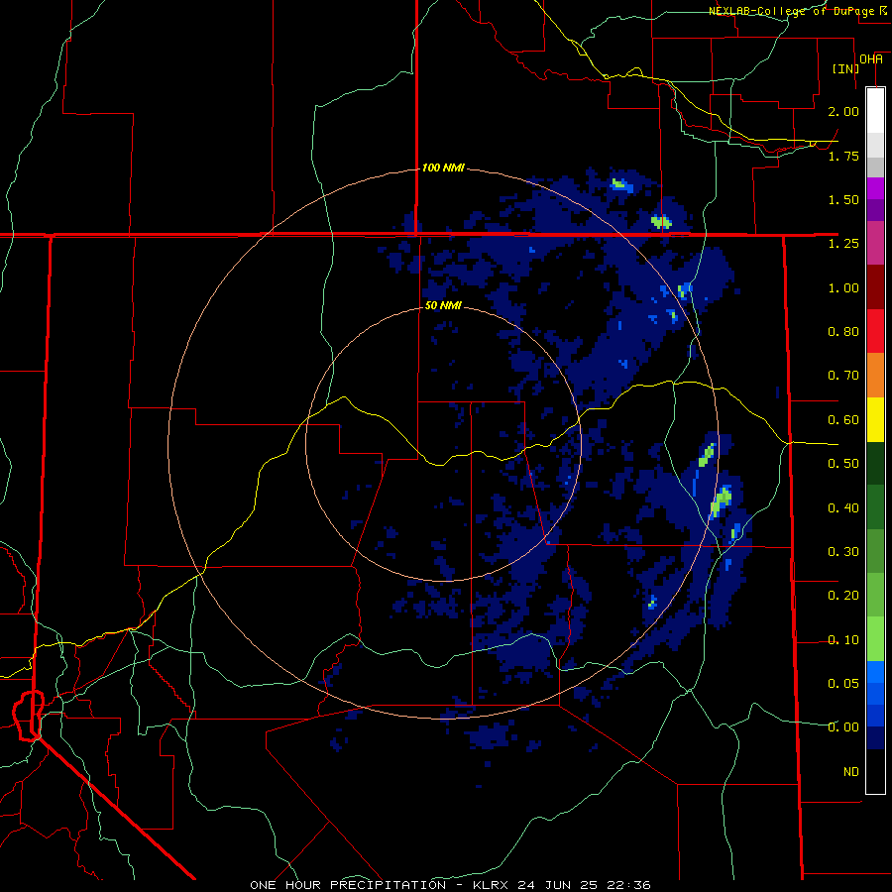Click the OHA product label
The height and width of the screenshot is (892, 892).
point(871,59)
